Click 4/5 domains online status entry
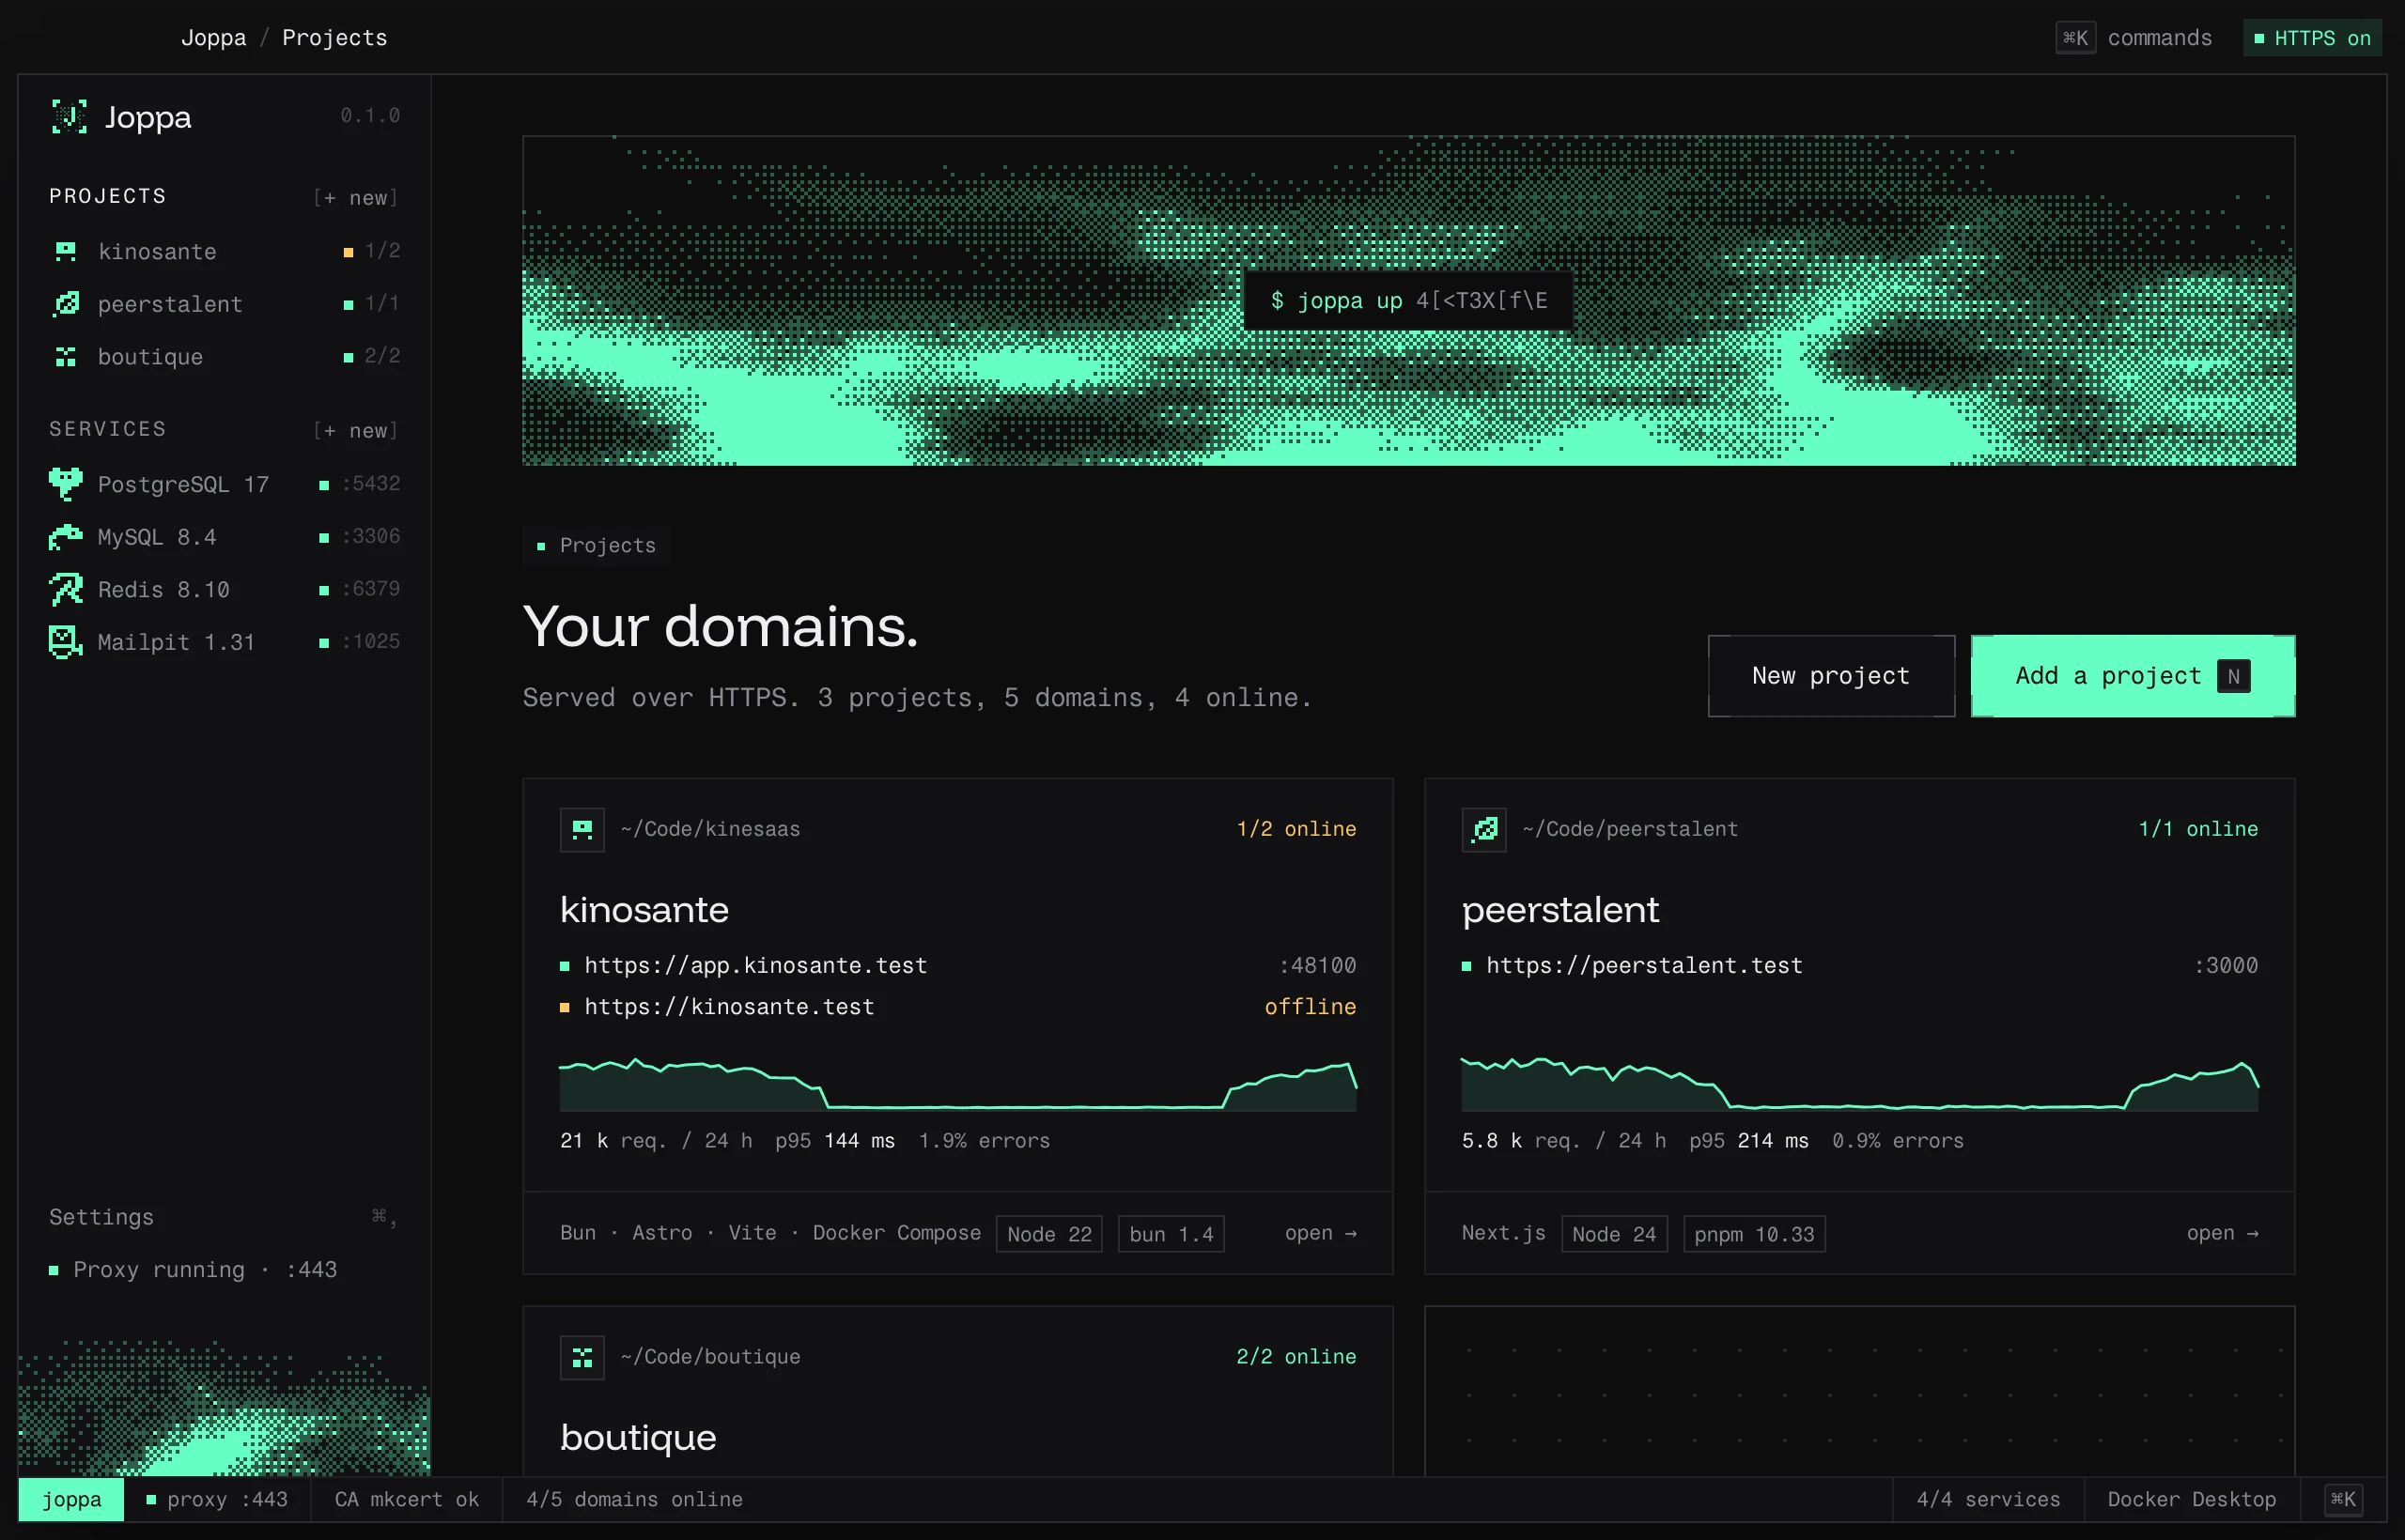The height and width of the screenshot is (1540, 2405). click(634, 1499)
